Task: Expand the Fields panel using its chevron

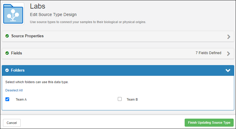Action: [x=228, y=54]
